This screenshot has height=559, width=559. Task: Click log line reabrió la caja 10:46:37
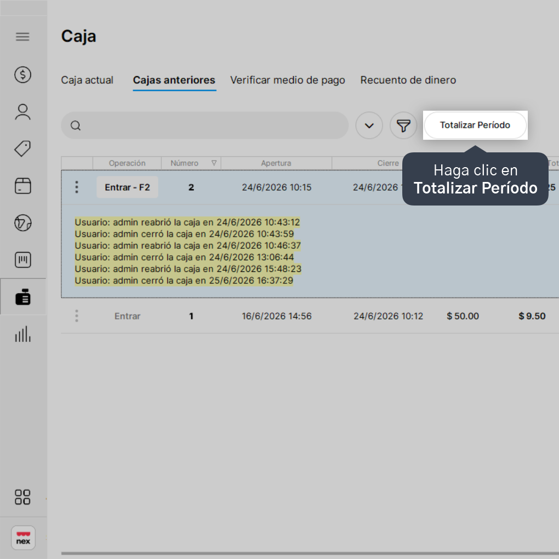tap(188, 246)
